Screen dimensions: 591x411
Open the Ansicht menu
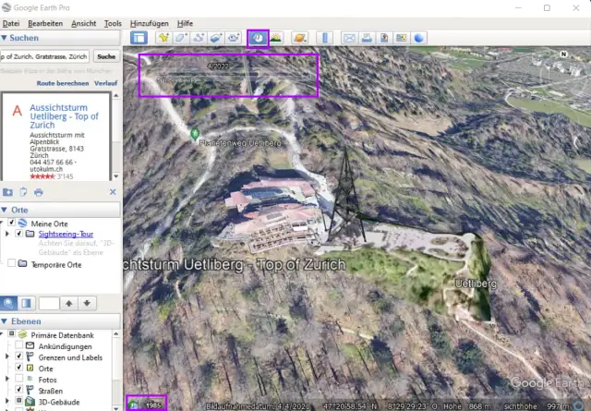pyautogui.click(x=83, y=21)
